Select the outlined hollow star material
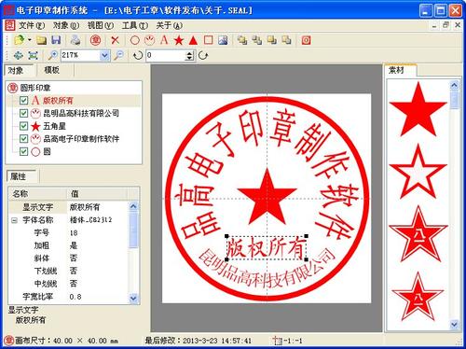466x349 pixels. [x=418, y=172]
